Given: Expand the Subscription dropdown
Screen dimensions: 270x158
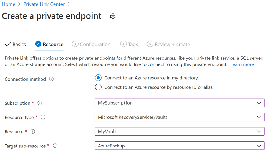Looking at the screenshot, I should [259, 103].
